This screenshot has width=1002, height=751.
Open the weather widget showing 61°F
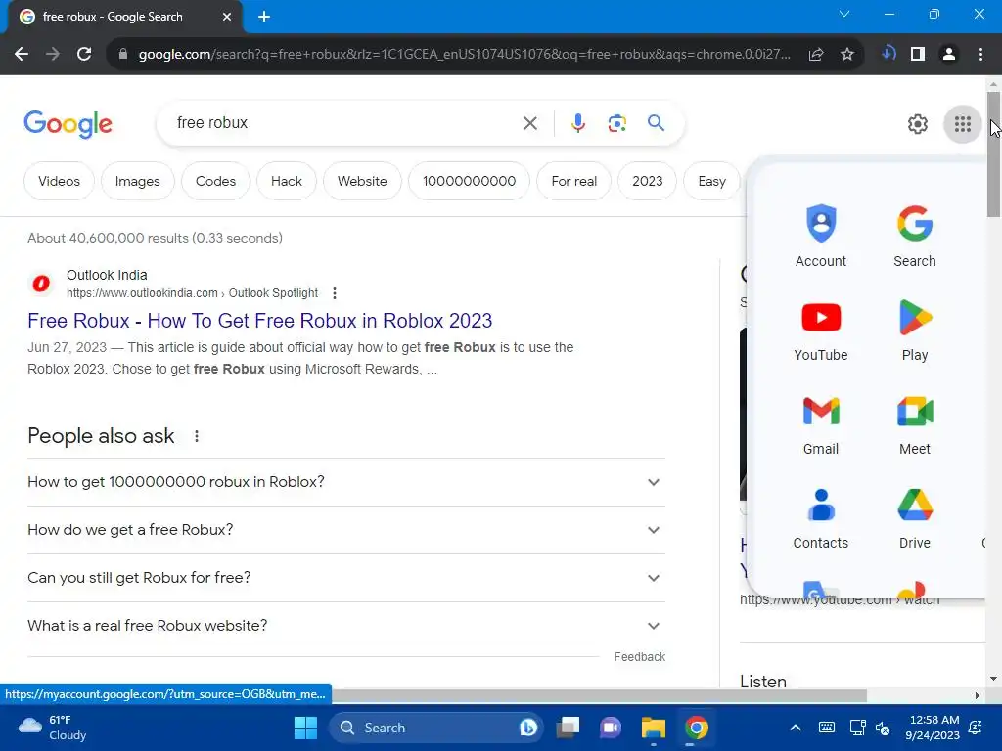53,728
